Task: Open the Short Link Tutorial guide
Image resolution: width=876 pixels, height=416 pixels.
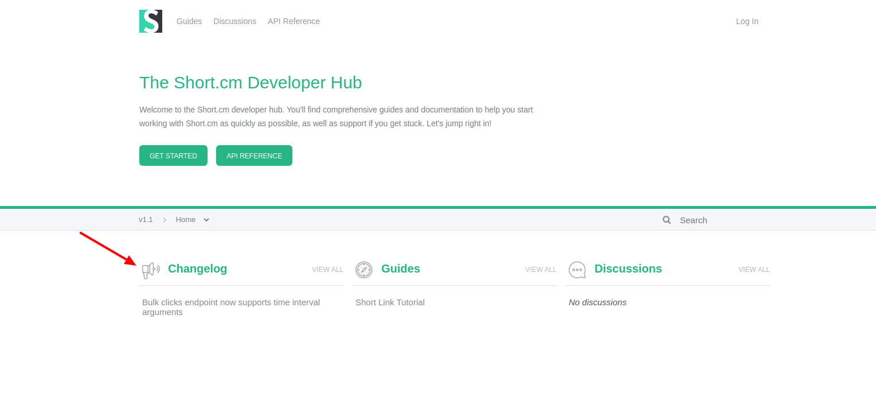Action: coord(390,302)
